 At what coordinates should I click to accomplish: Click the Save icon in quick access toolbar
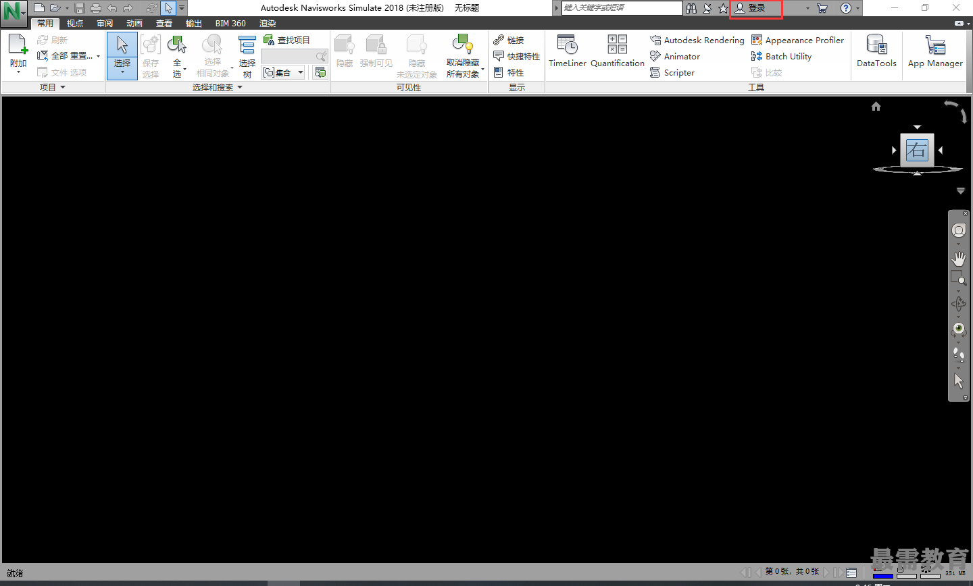pos(80,8)
